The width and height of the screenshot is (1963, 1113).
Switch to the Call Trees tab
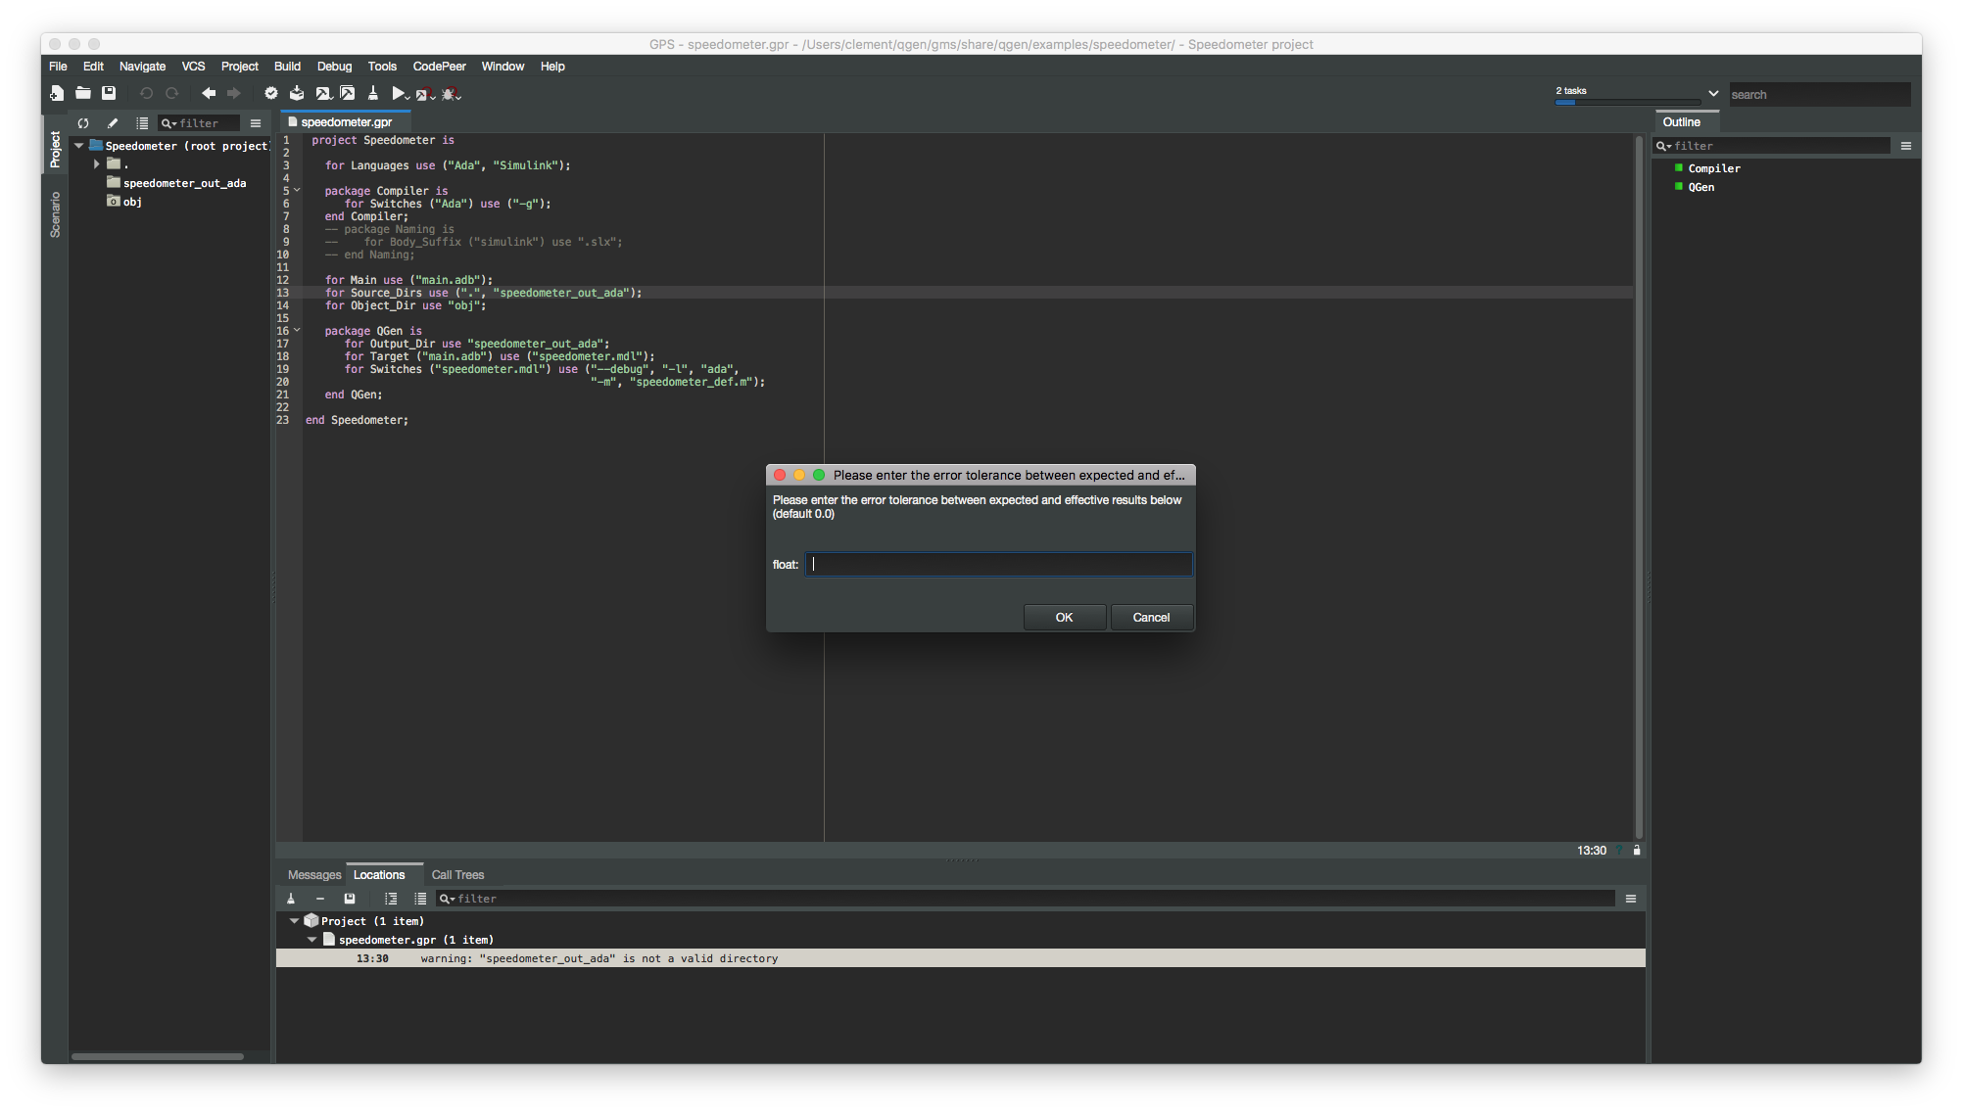(457, 875)
